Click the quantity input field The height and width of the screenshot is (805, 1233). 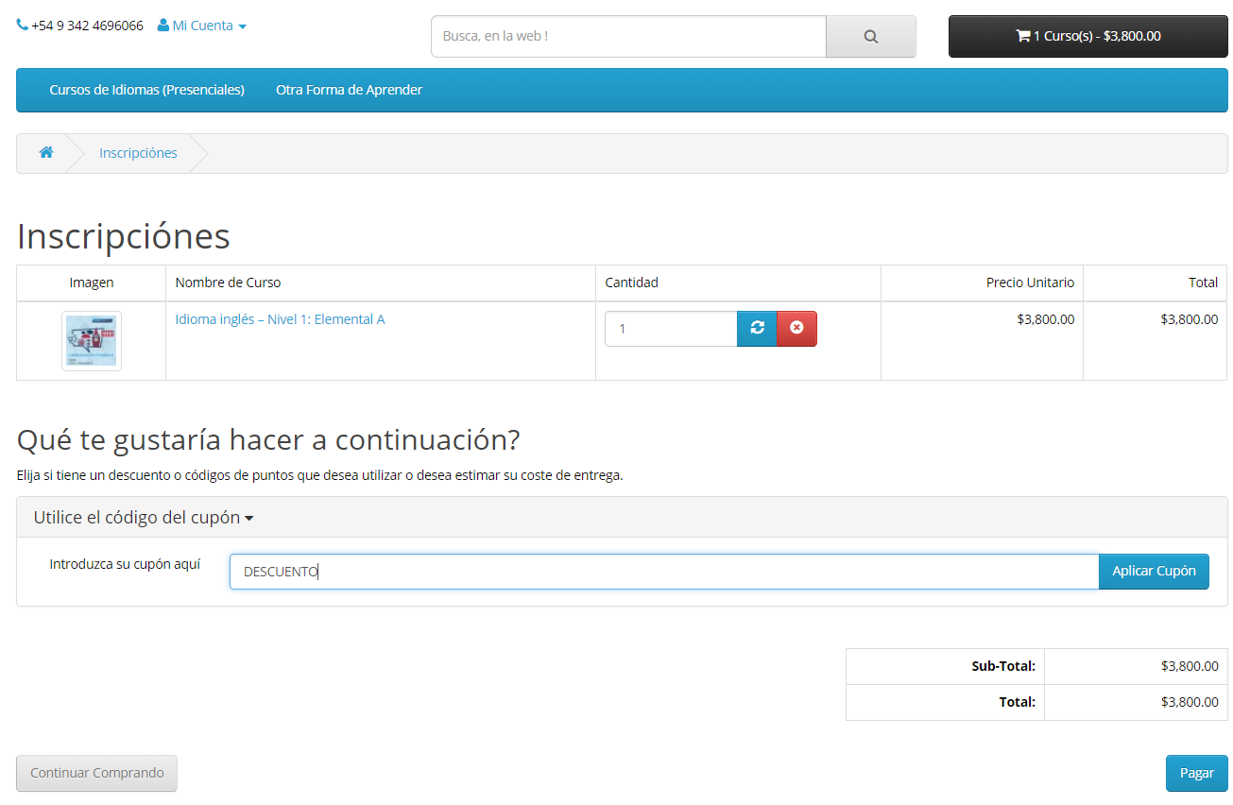(x=669, y=328)
